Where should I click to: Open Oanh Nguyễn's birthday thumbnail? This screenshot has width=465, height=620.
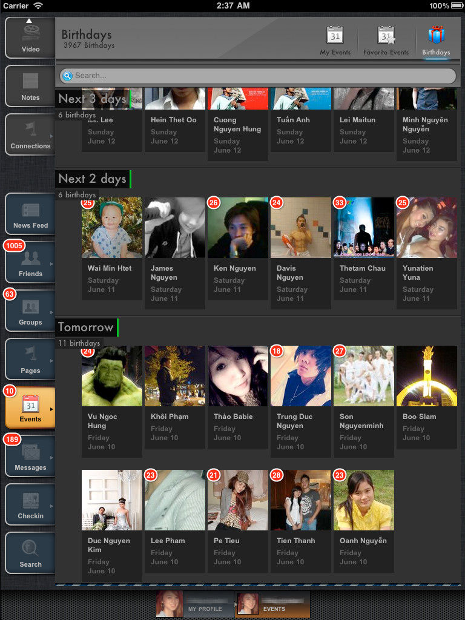(x=364, y=500)
